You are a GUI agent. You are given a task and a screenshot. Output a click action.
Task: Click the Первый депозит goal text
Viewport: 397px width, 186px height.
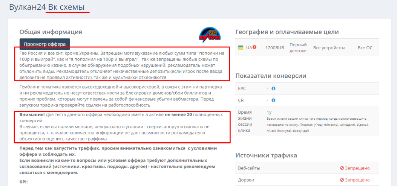pos(298,48)
